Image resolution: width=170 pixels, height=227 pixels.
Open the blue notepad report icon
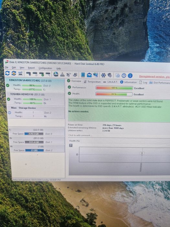pyautogui.click(x=83, y=75)
